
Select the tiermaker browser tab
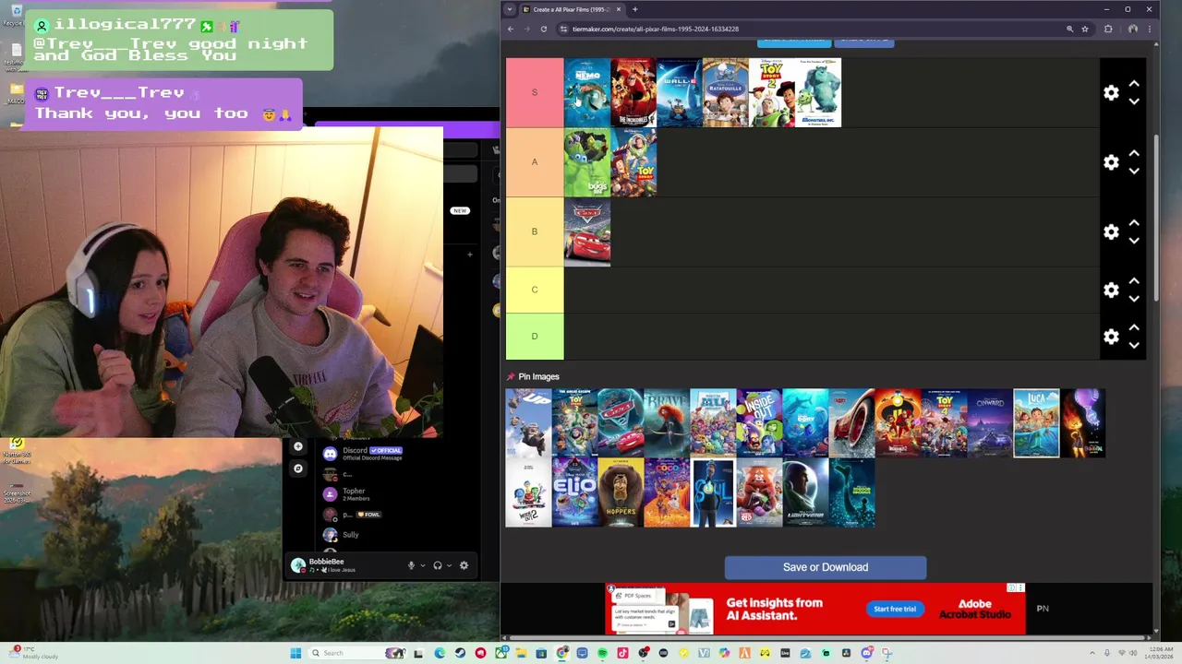tap(573, 9)
